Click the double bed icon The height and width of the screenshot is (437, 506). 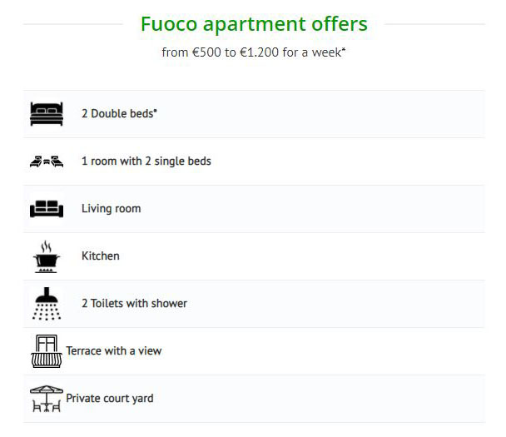pyautogui.click(x=47, y=114)
